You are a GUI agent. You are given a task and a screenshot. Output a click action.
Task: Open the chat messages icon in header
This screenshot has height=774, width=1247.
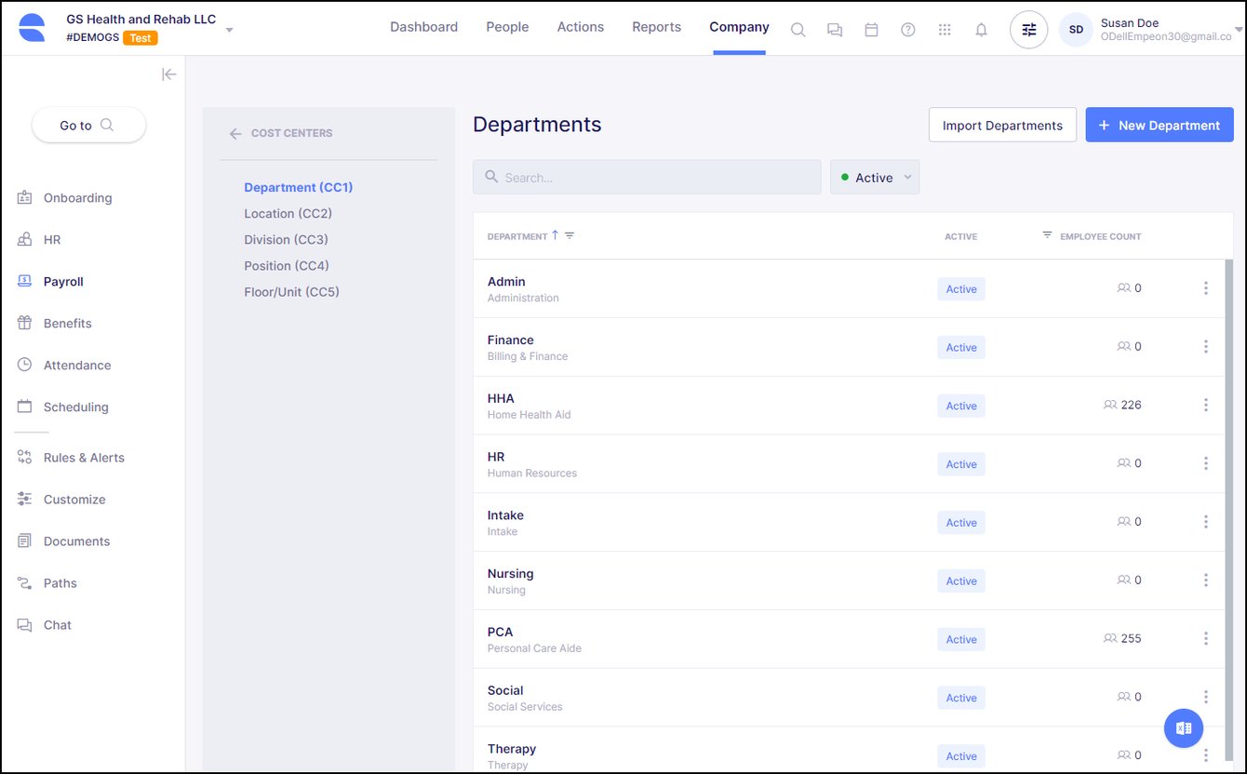pos(835,30)
